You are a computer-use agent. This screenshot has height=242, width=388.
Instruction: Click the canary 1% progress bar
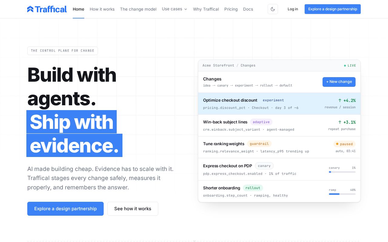tap(342, 172)
